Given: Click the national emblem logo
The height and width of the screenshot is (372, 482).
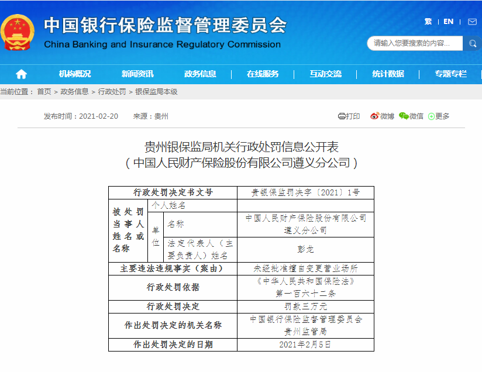Looking at the screenshot, I should [x=17, y=32].
